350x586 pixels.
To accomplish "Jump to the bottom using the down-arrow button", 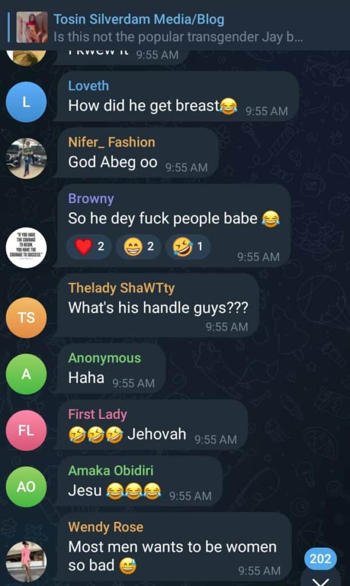I will [321, 579].
